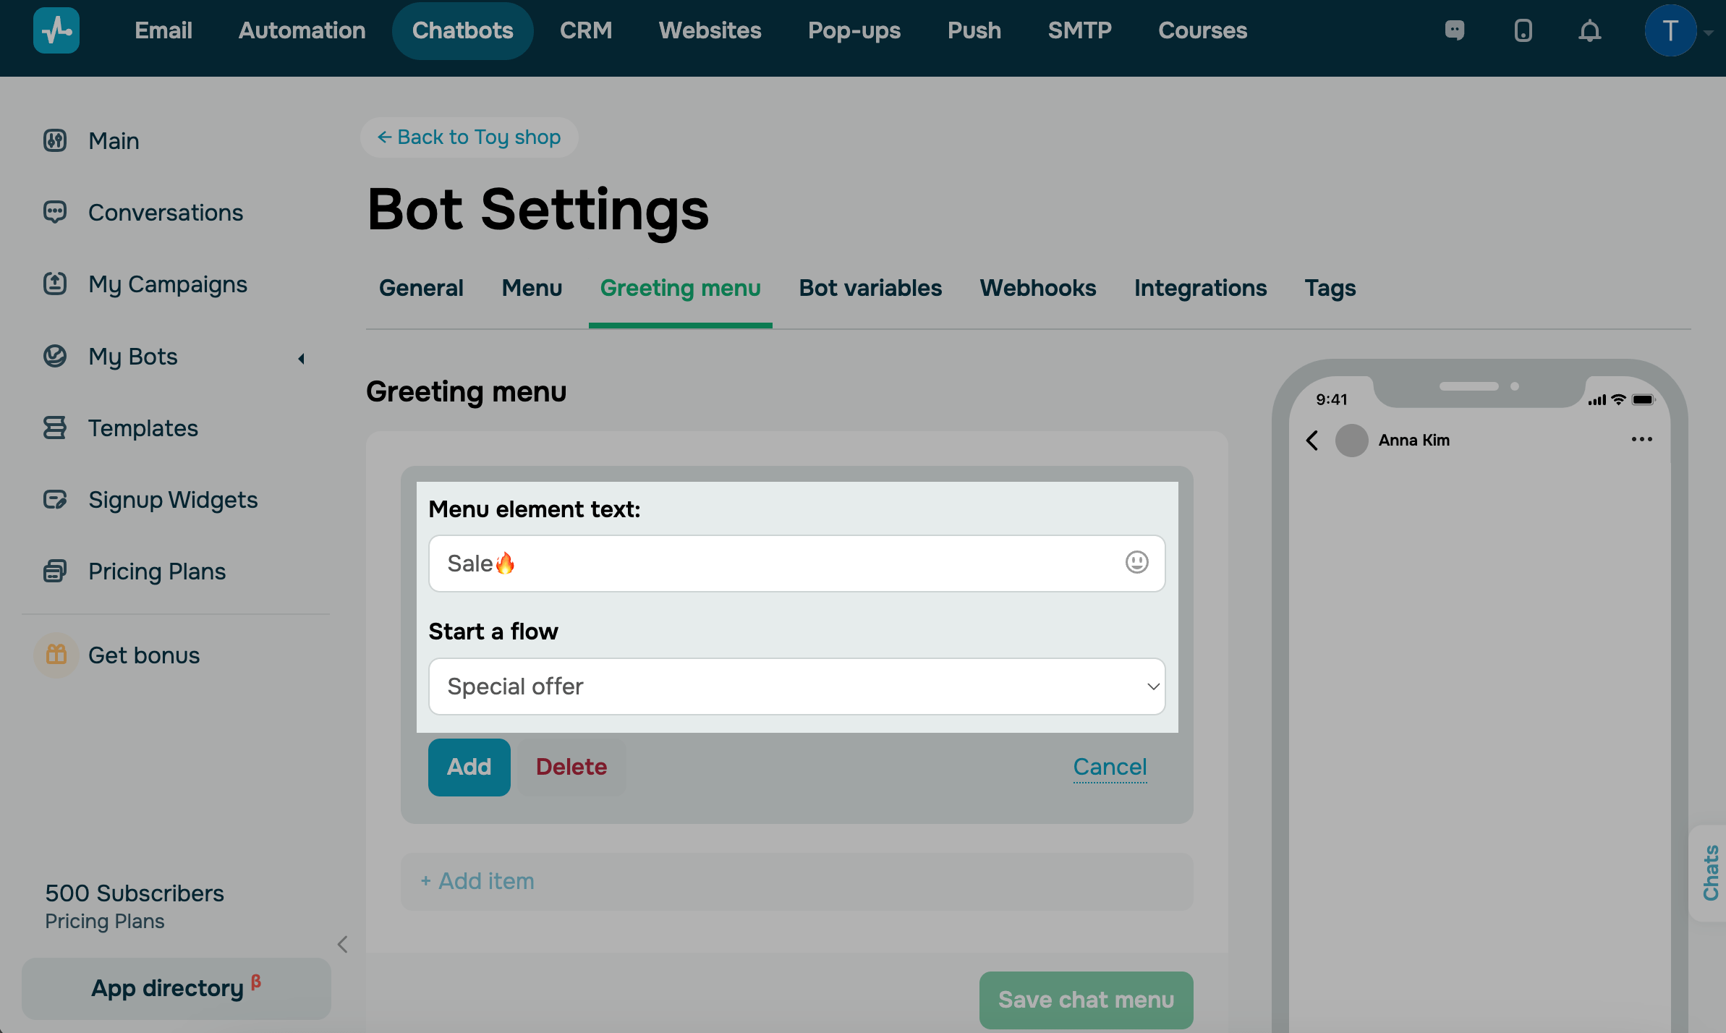Expand the My Bots submenu arrow
Image resolution: width=1726 pixels, height=1033 pixels.
(302, 358)
